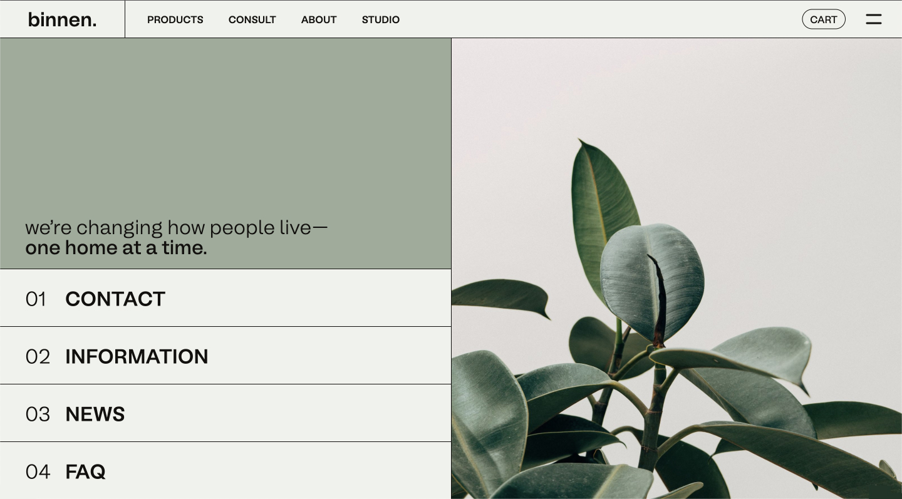Navigate to ABOUT in header
The height and width of the screenshot is (499, 902).
[x=319, y=19]
